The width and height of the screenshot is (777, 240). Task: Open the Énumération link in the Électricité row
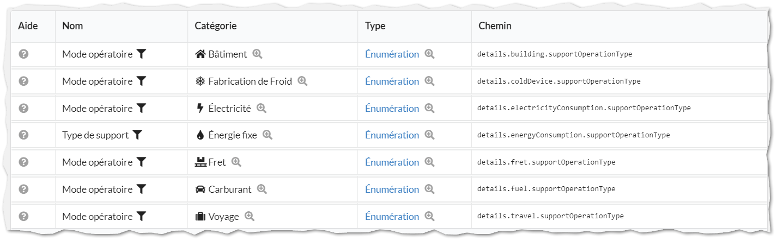[x=392, y=109]
